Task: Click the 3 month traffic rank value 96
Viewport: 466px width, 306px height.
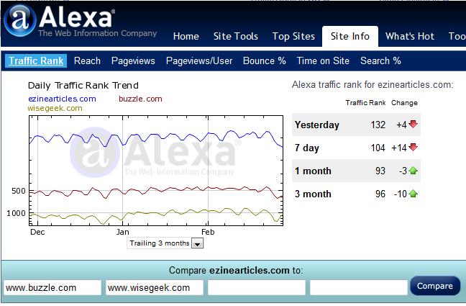Action: (380, 194)
